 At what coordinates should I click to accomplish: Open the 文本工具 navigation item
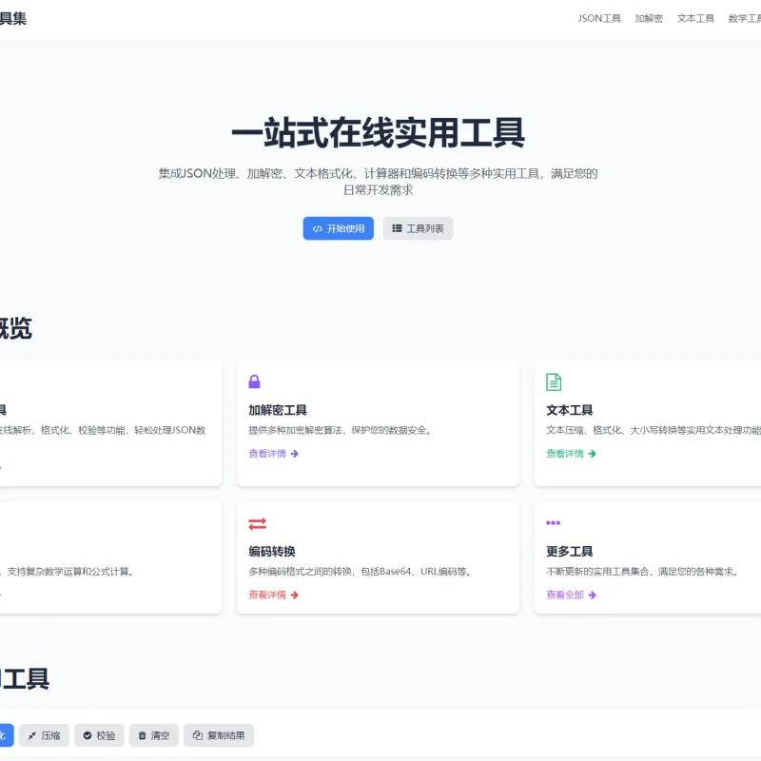695,18
